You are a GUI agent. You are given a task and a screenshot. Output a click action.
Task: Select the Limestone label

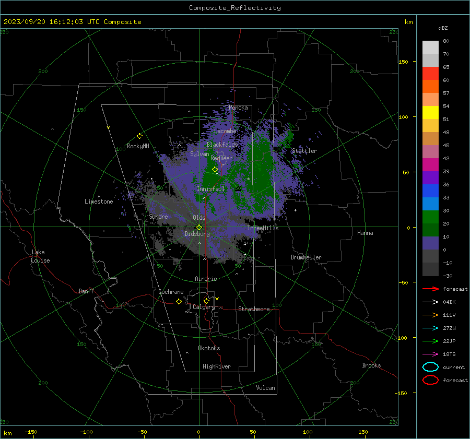tap(99, 201)
